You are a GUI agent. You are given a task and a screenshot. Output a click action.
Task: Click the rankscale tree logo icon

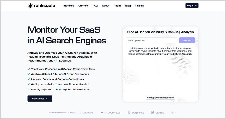click(x=30, y=6)
